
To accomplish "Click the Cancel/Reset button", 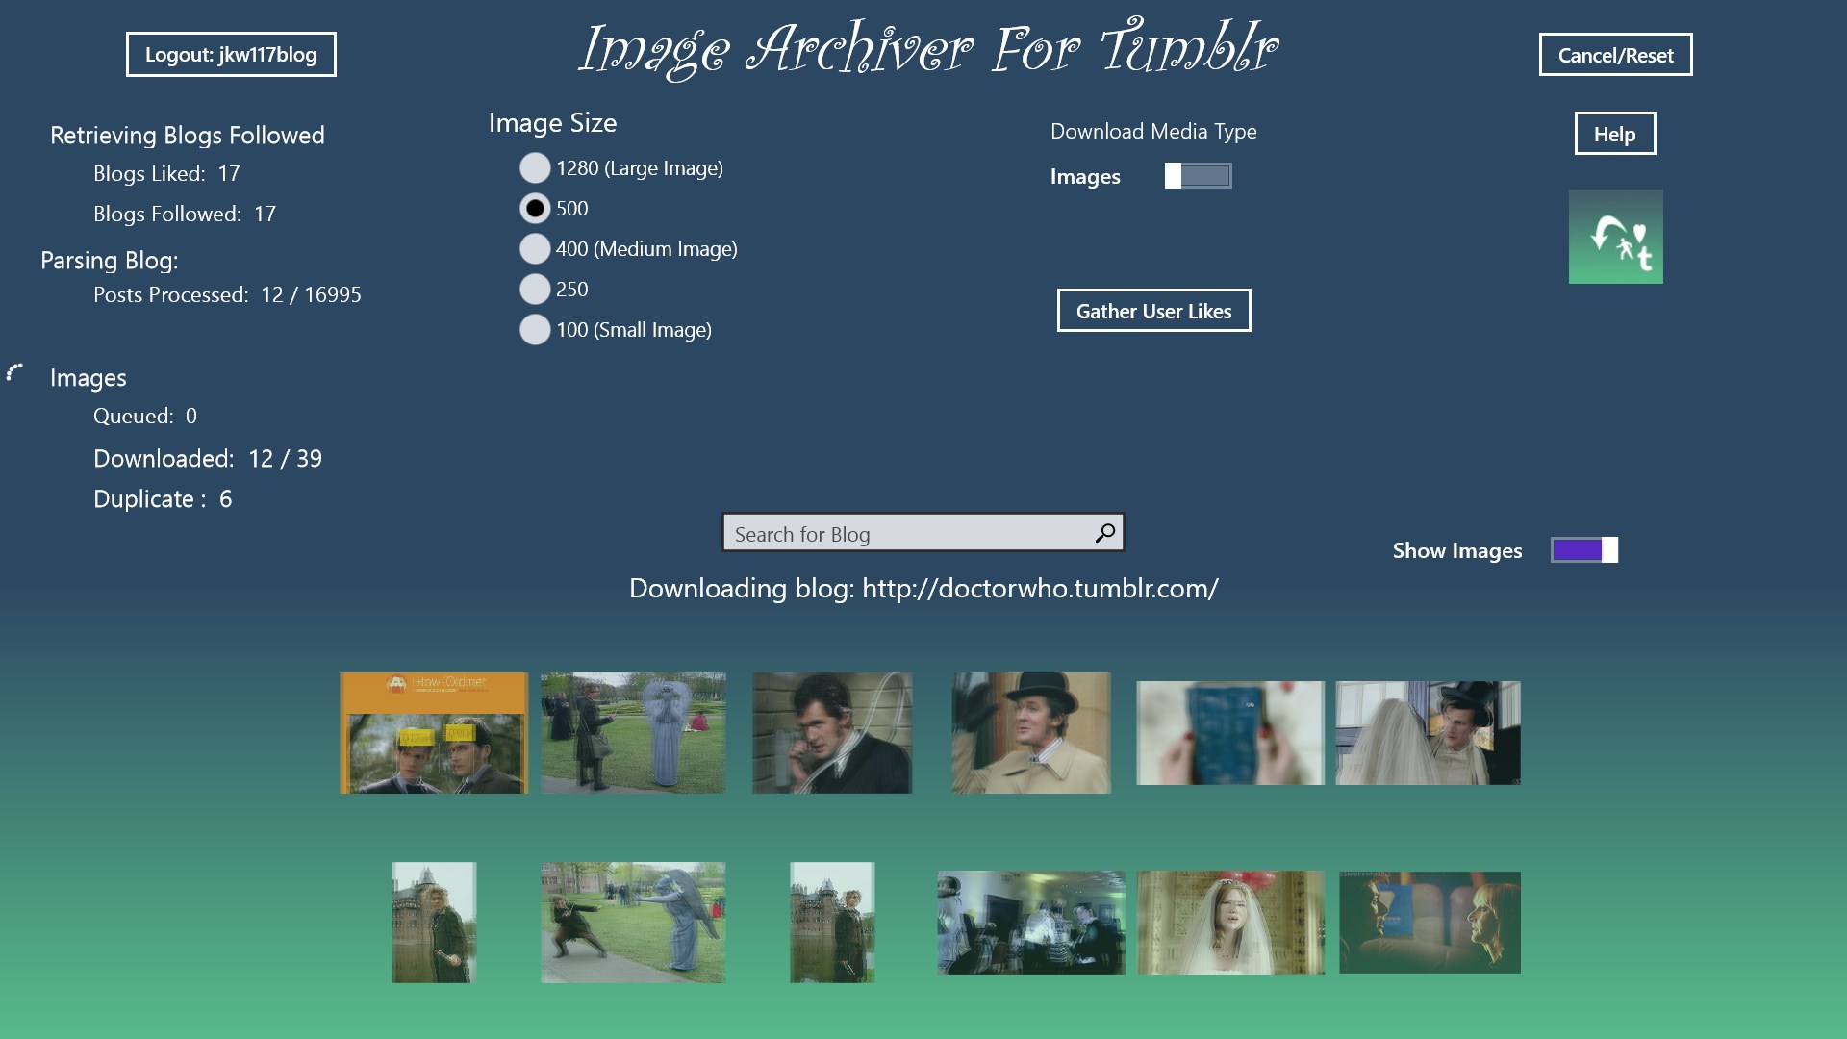I will [1615, 55].
